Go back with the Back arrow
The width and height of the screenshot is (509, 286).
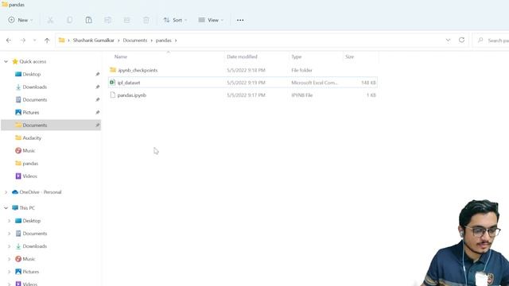(x=9, y=41)
